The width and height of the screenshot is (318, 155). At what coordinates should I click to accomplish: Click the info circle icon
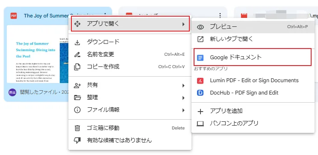click(77, 110)
